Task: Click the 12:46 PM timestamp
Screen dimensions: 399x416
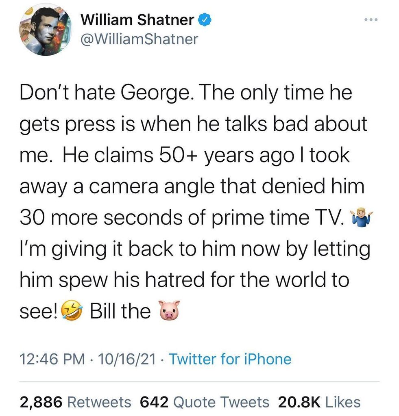Action: (53, 359)
